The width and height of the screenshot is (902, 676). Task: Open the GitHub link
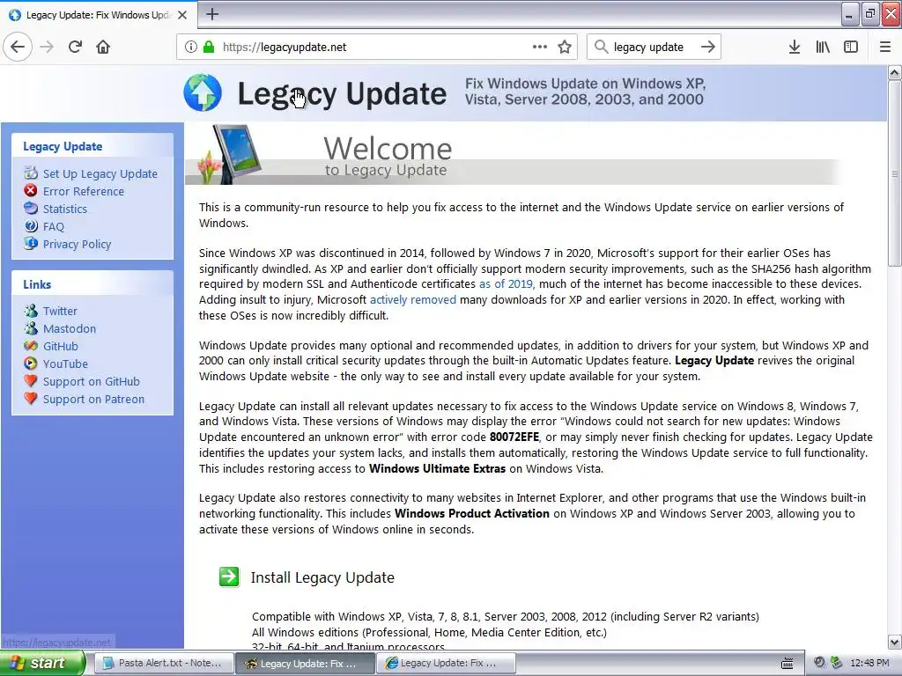[61, 347]
